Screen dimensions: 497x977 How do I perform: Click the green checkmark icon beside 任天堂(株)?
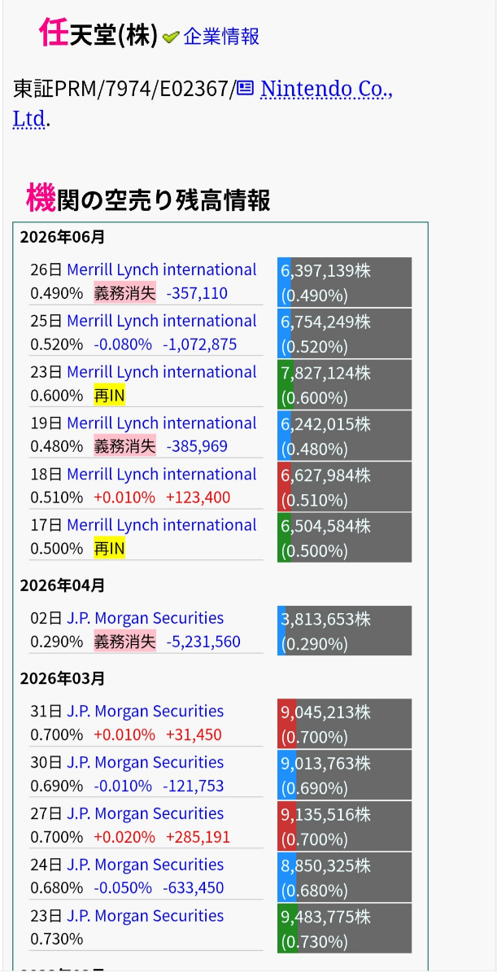171,37
